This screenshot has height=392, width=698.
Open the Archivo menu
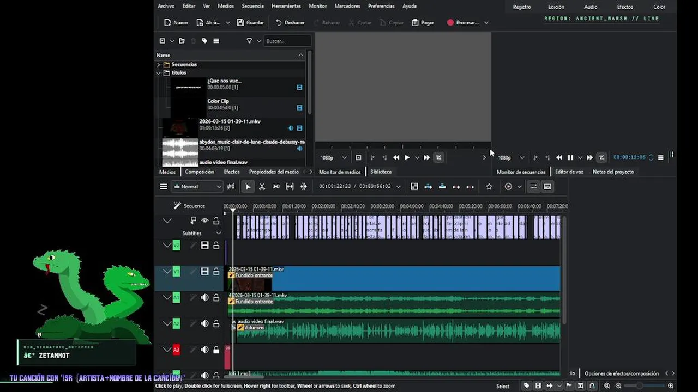pos(166,6)
